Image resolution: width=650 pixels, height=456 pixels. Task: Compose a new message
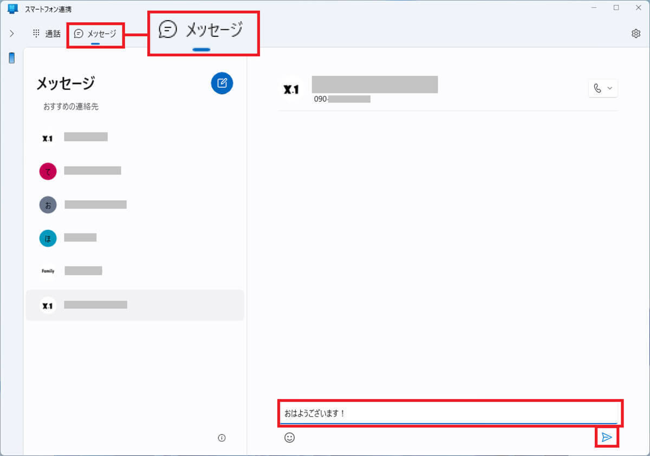pyautogui.click(x=222, y=83)
